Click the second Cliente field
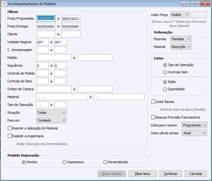This screenshot has width=212, height=181. tap(71, 34)
